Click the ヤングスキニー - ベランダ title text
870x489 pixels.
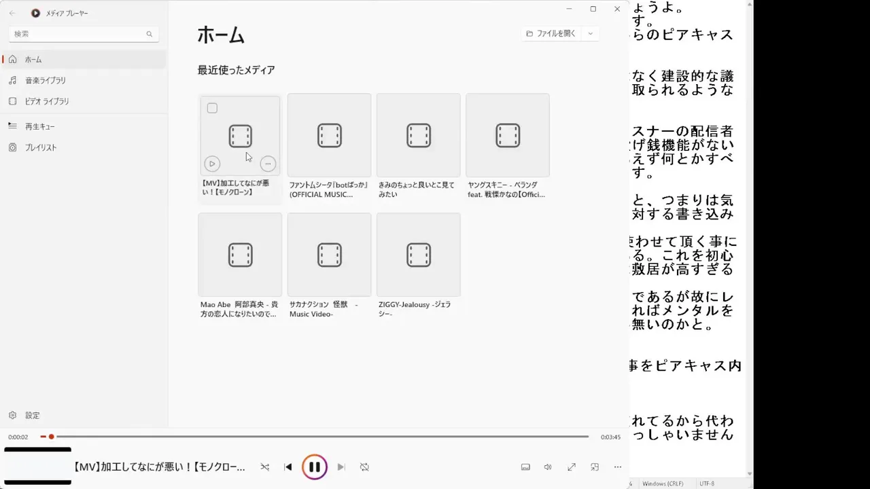tap(506, 189)
